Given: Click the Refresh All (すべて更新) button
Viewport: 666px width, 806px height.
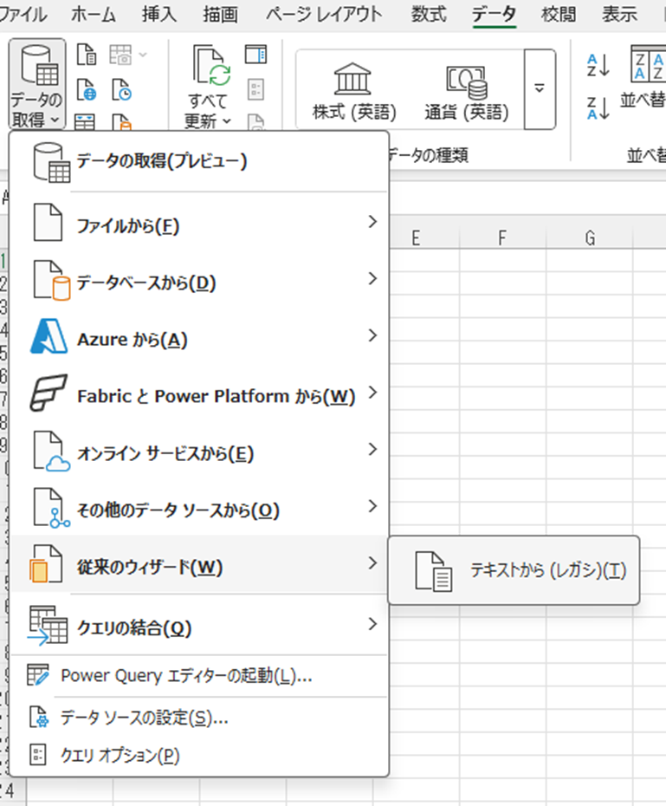Looking at the screenshot, I should [209, 85].
